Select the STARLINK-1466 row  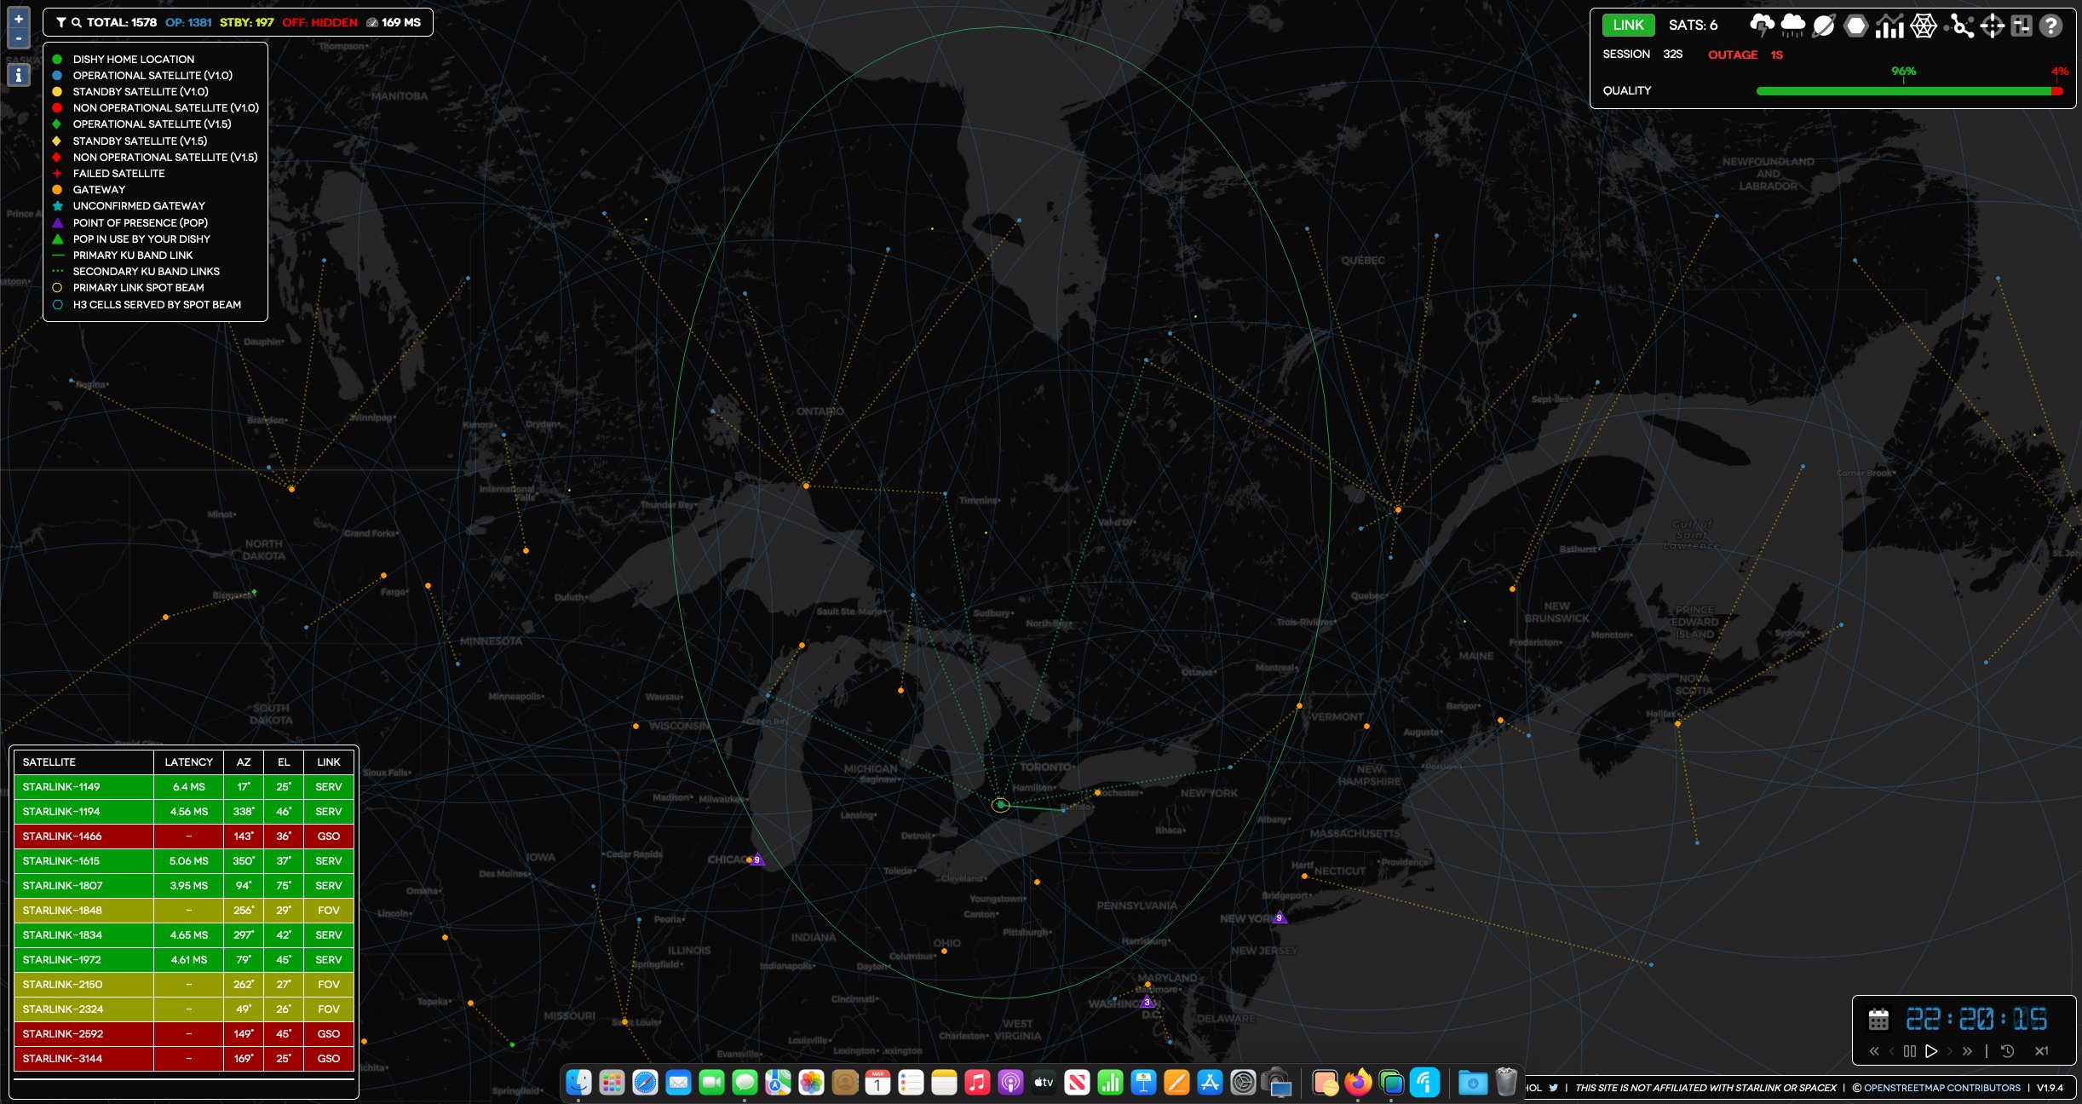point(184,837)
